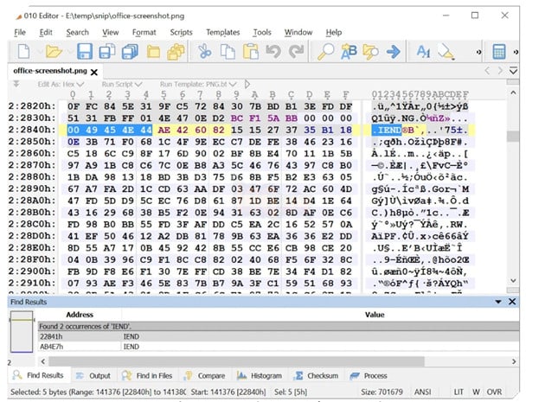The image size is (545, 402).
Task: Switch to the Process tab
Action: point(369,375)
